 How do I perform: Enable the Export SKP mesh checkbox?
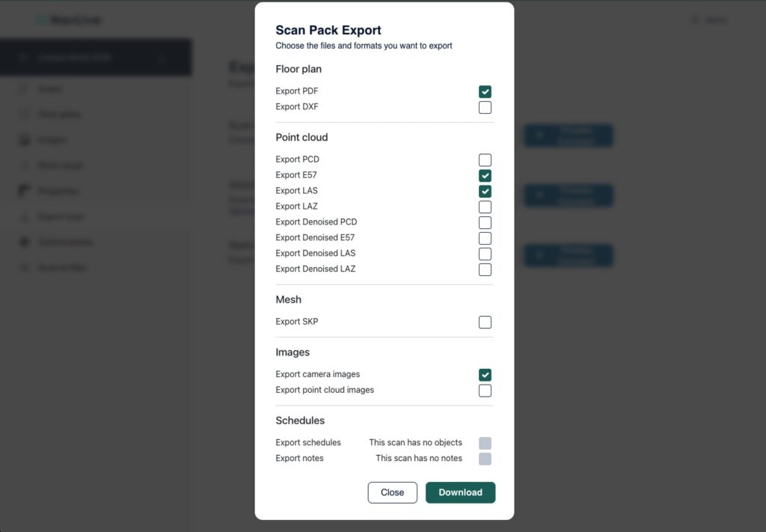[x=485, y=322]
